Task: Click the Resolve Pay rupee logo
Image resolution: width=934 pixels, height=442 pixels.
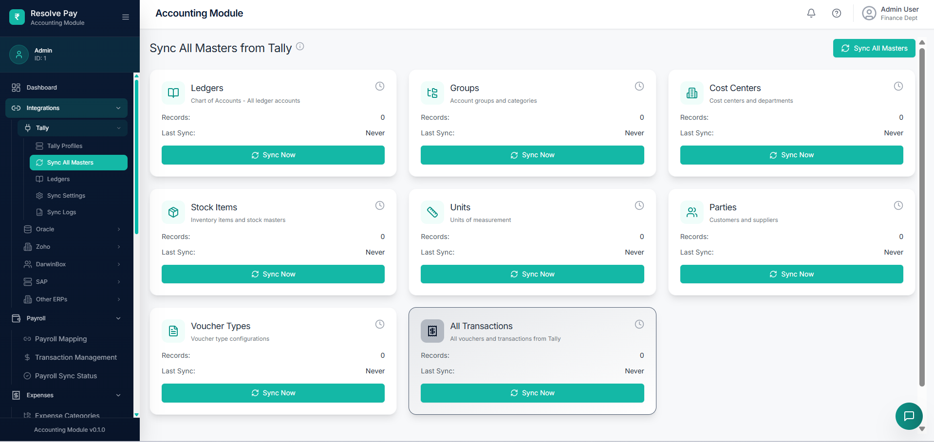Action: click(17, 17)
